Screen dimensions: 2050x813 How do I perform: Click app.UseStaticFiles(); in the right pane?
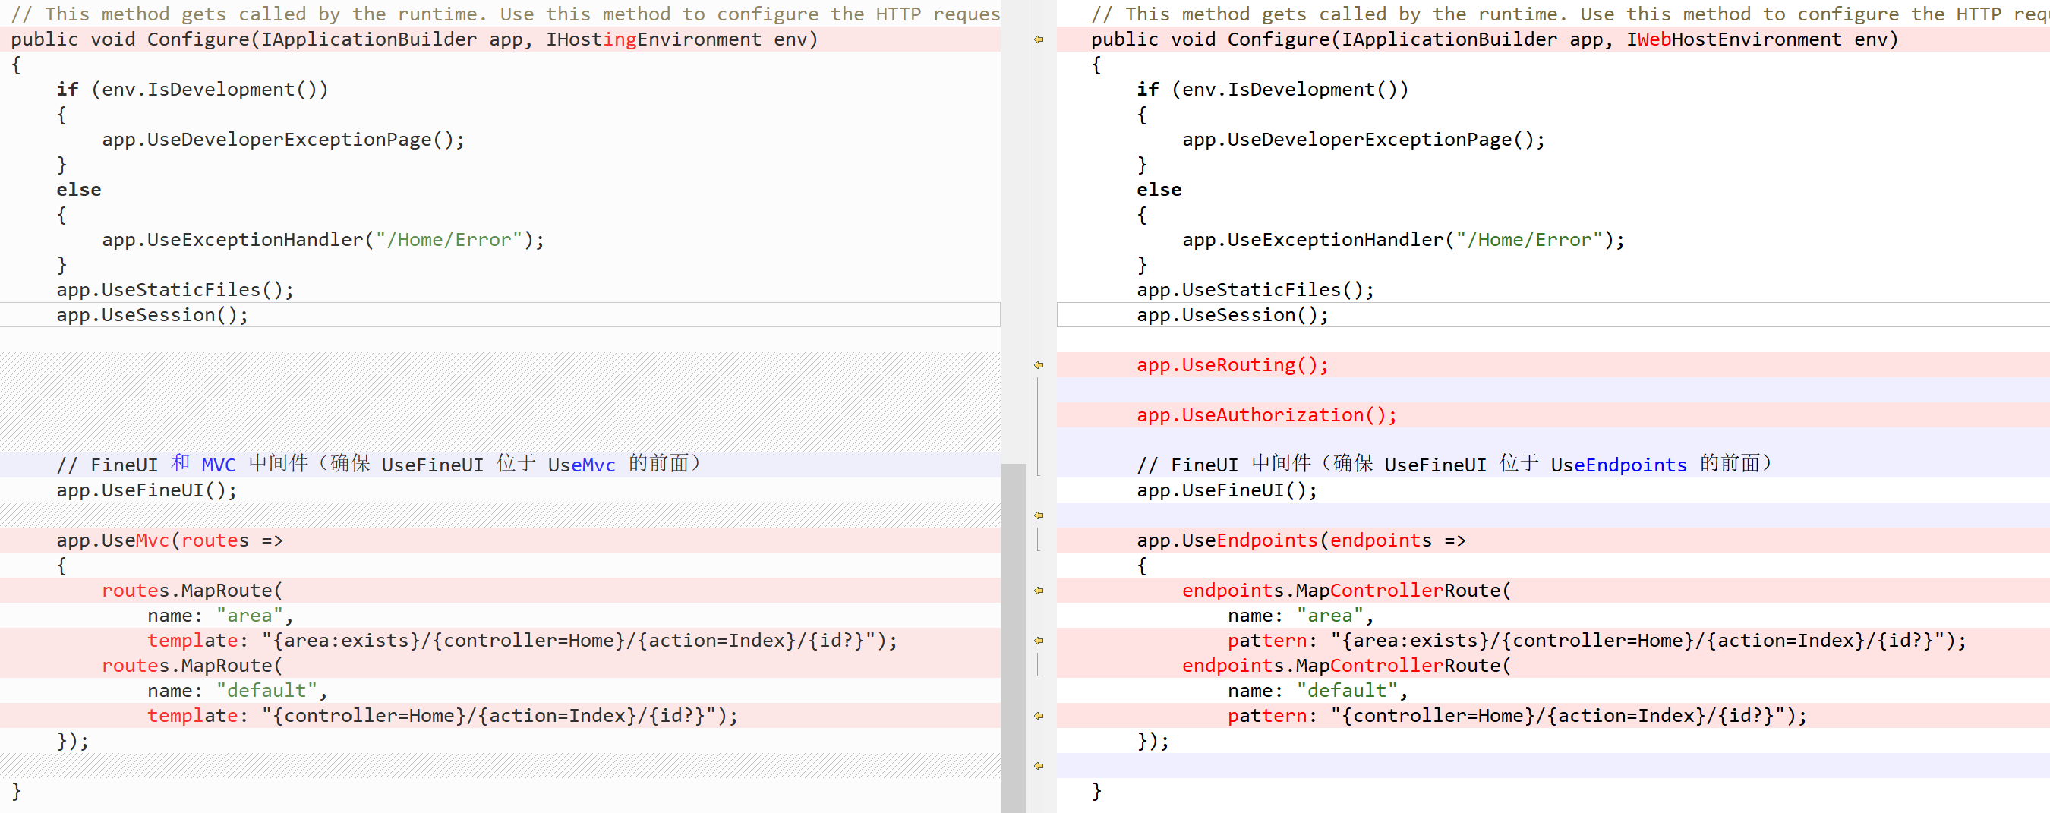tap(1255, 290)
